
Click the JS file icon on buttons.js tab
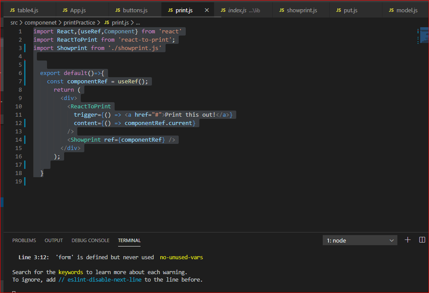tap(118, 10)
